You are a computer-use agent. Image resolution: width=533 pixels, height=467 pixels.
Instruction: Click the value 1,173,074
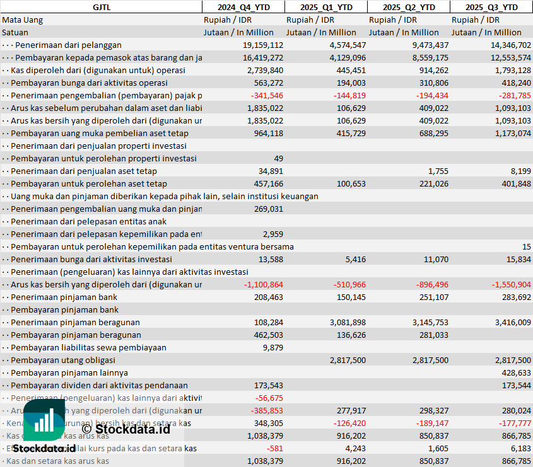click(x=513, y=134)
